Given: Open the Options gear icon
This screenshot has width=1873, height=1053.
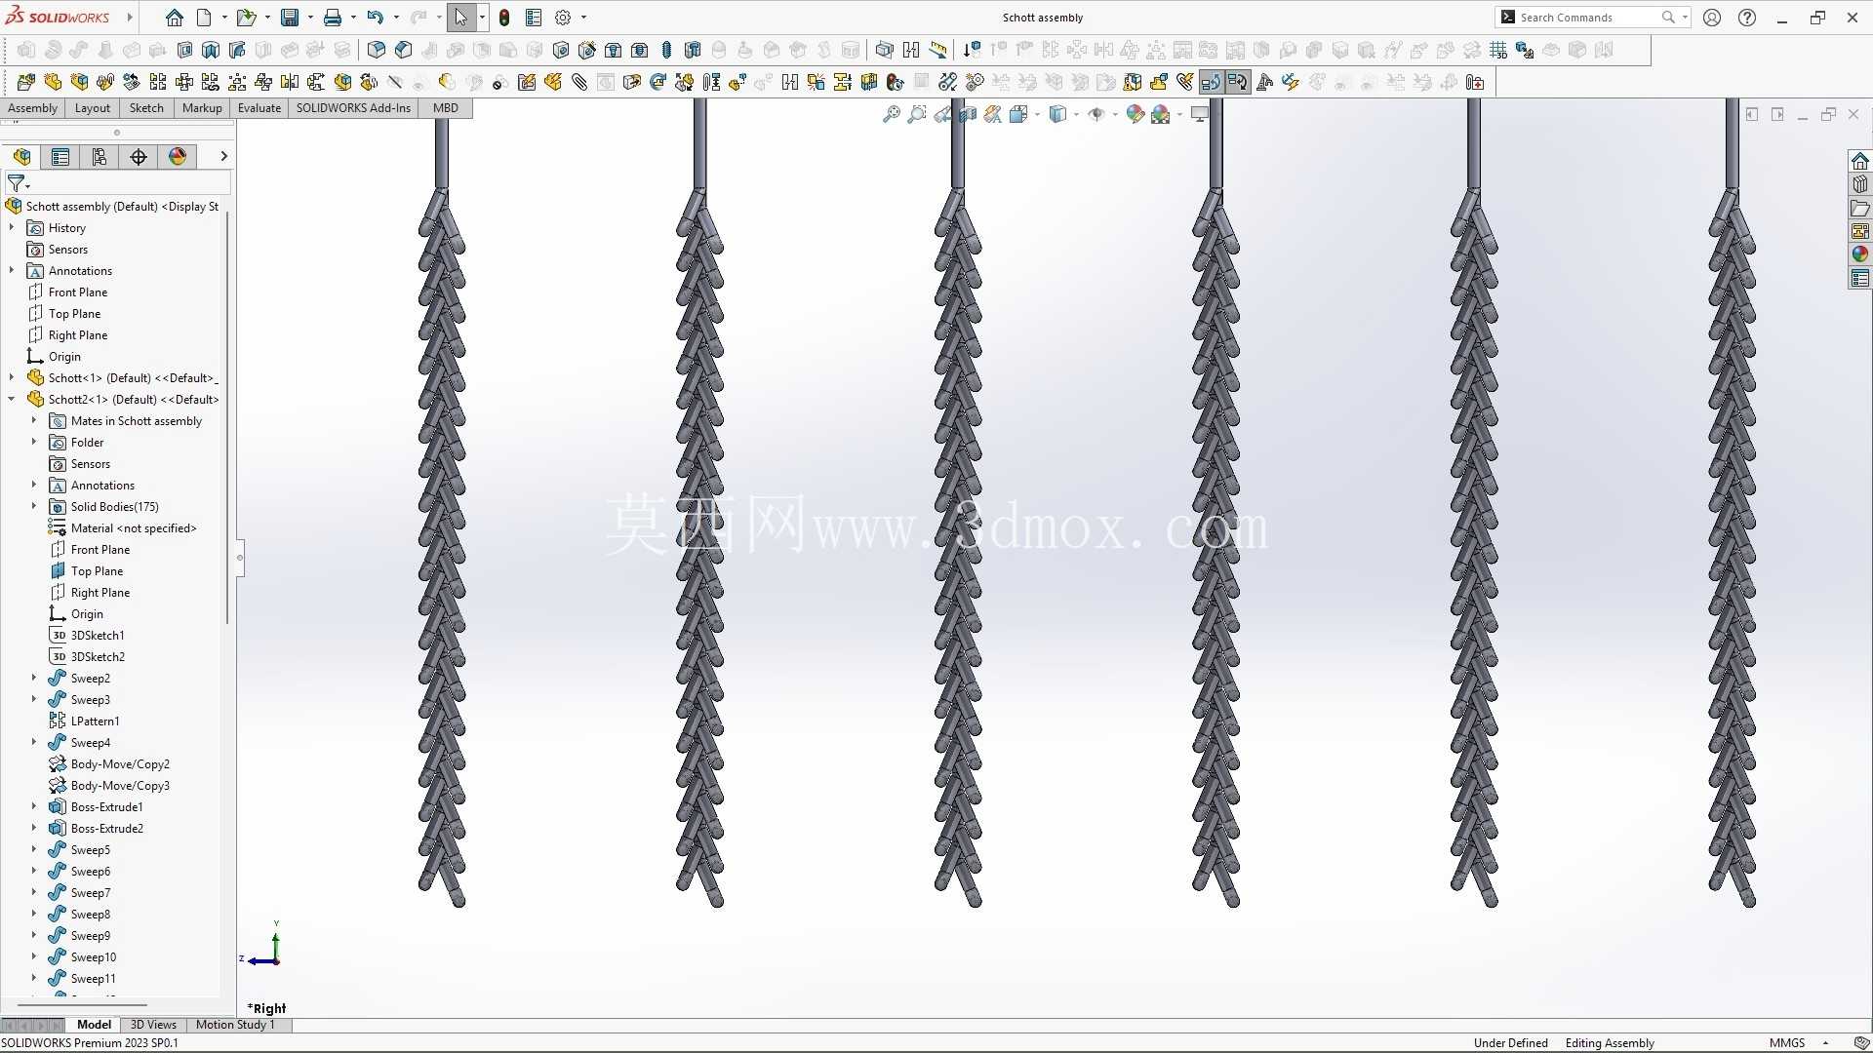Looking at the screenshot, I should coord(563,18).
